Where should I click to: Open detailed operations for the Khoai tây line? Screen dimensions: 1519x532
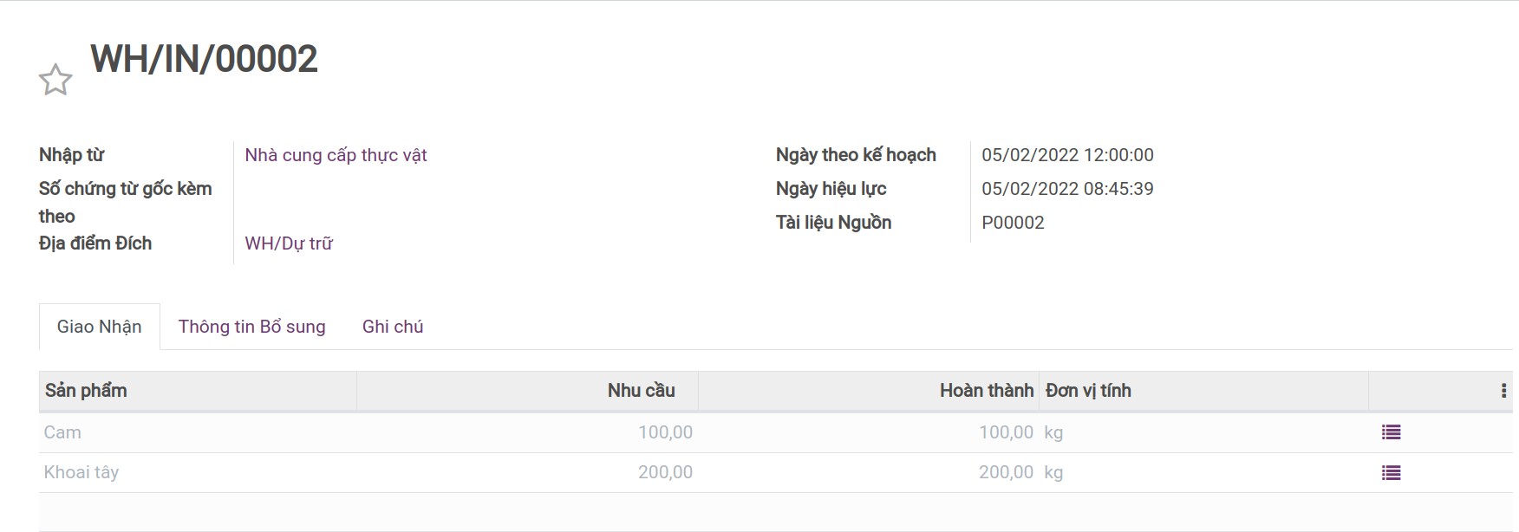point(1391,472)
